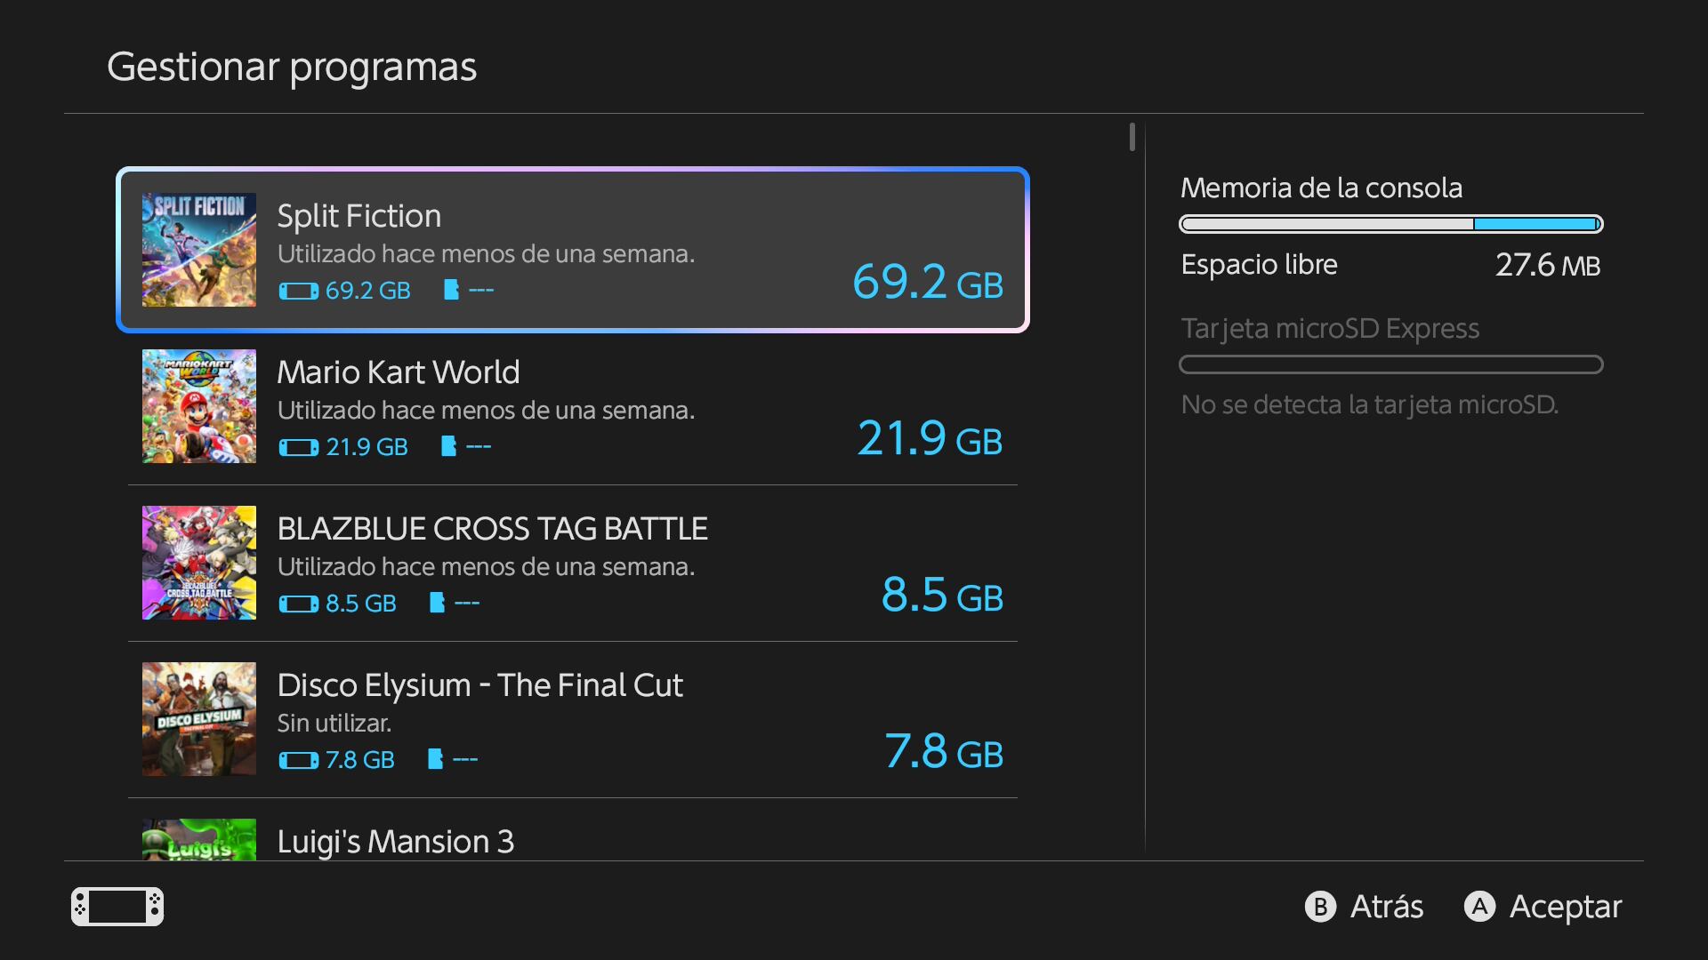Click the BLAZBLUE CROSS TAG BATTLE cover thumbnail
This screenshot has height=960, width=1708.
coord(199,563)
